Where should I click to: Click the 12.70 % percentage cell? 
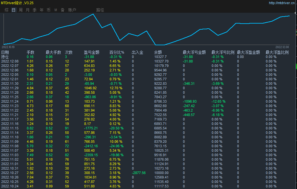[116, 88]
